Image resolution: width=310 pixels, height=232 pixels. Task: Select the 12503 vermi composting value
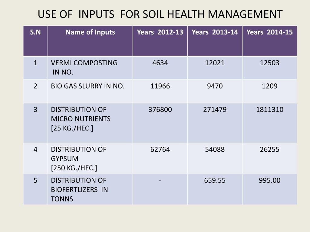[269, 63]
